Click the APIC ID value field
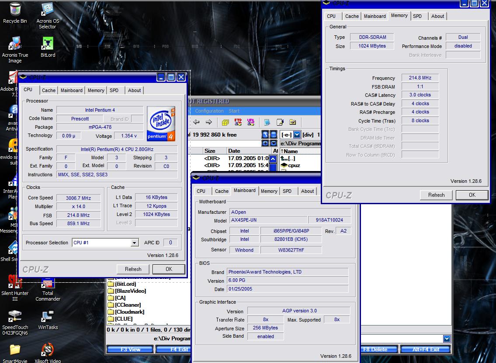This screenshot has width=496, height=363. 170,243
